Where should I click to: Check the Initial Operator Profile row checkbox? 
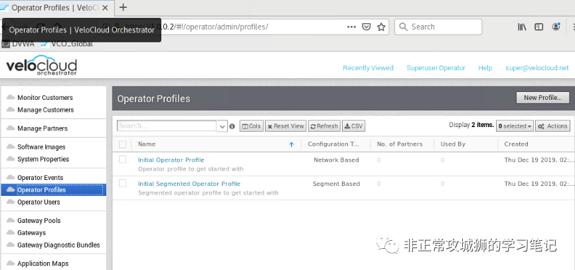[x=122, y=159]
